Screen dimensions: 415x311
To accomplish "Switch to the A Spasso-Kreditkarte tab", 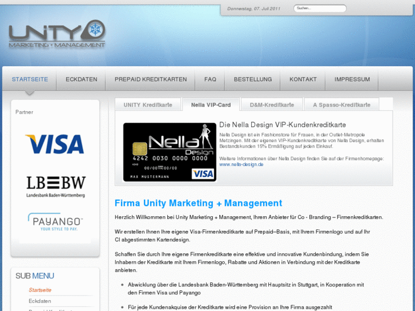I will click(342, 105).
